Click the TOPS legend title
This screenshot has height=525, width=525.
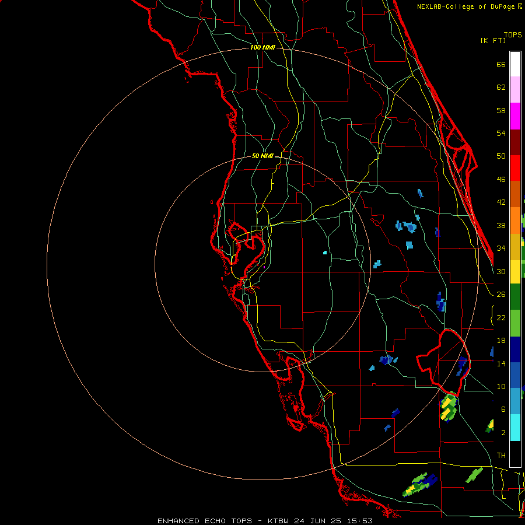pos(513,34)
